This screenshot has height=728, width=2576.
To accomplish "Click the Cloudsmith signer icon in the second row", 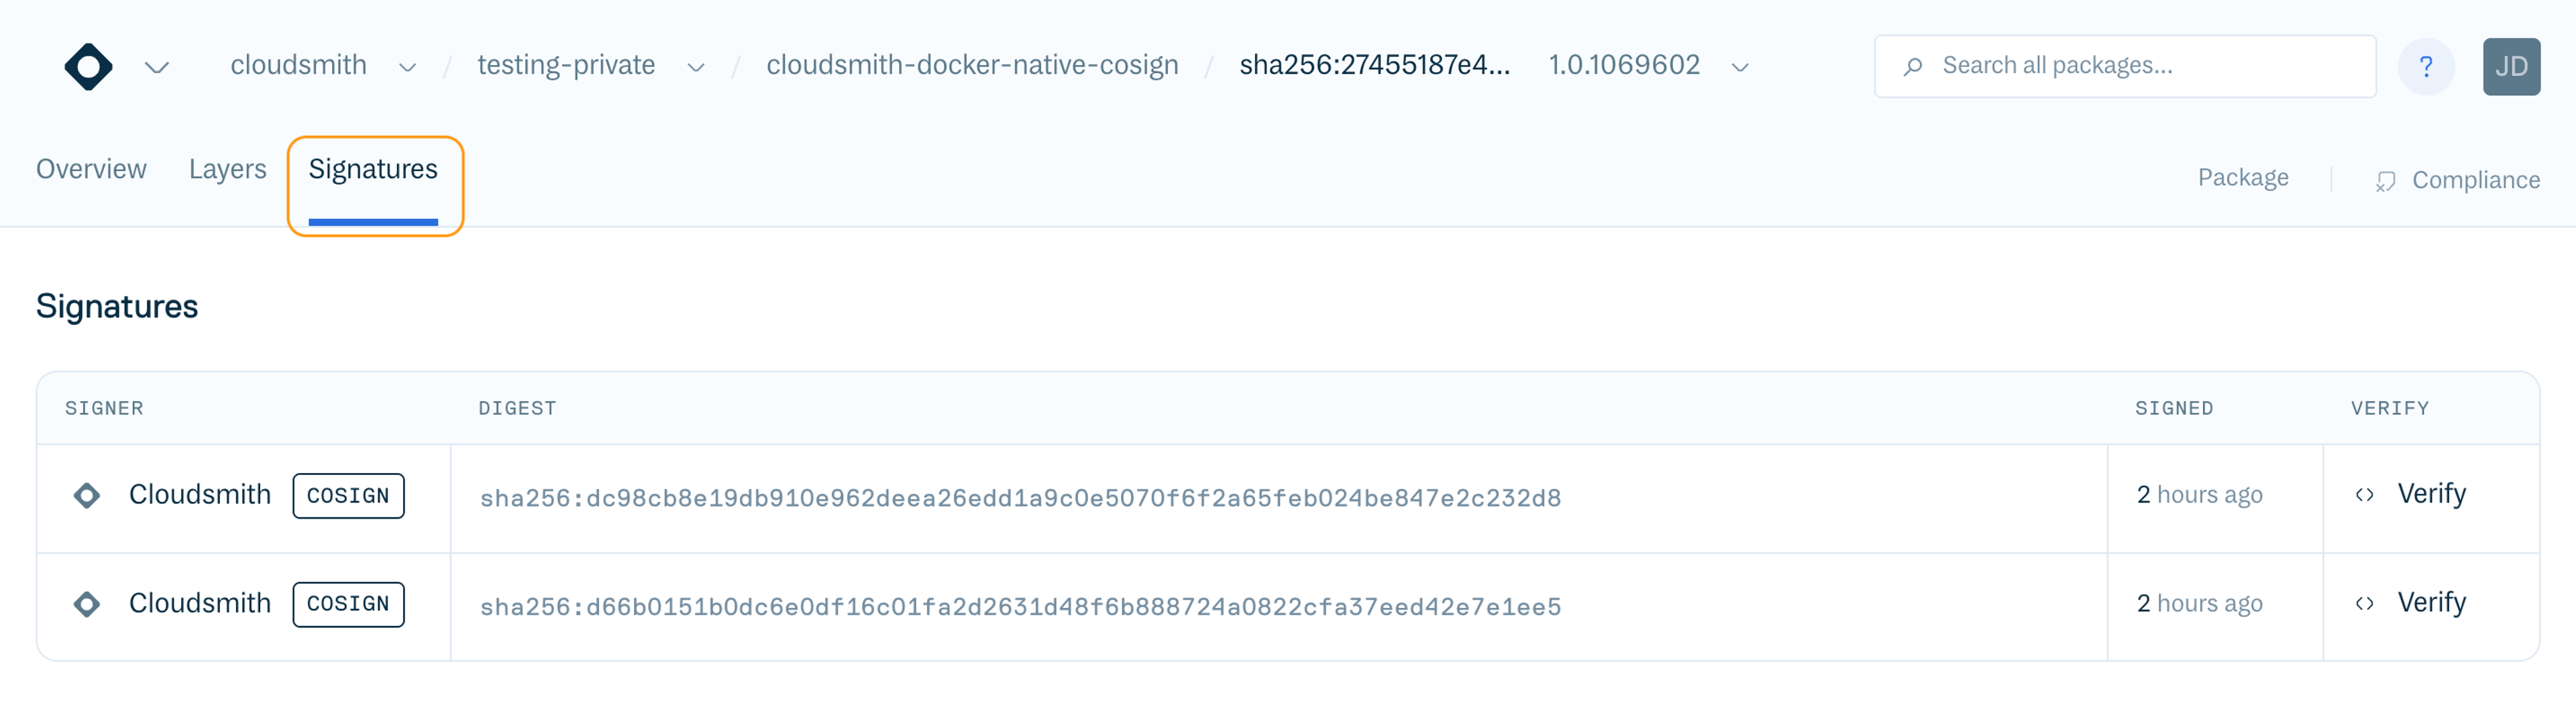I will 88,604.
